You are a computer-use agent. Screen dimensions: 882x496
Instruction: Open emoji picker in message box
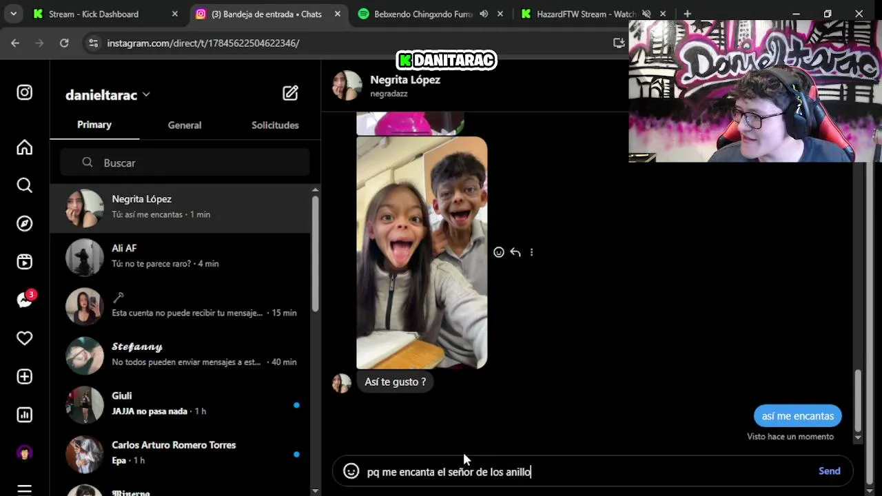[x=351, y=471]
